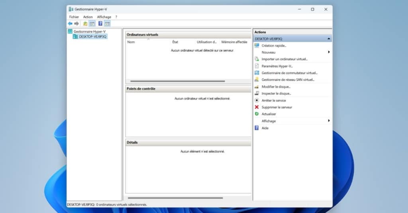This screenshot has height=213, width=408.
Task: Click status bar '0 ordinateurs virtuels sélectionnés'
Action: pyautogui.click(x=122, y=204)
